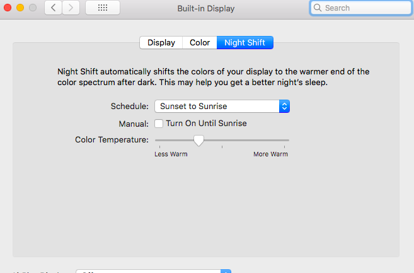Minimize the window with yellow button
This screenshot has height=273, width=414.
point(20,8)
